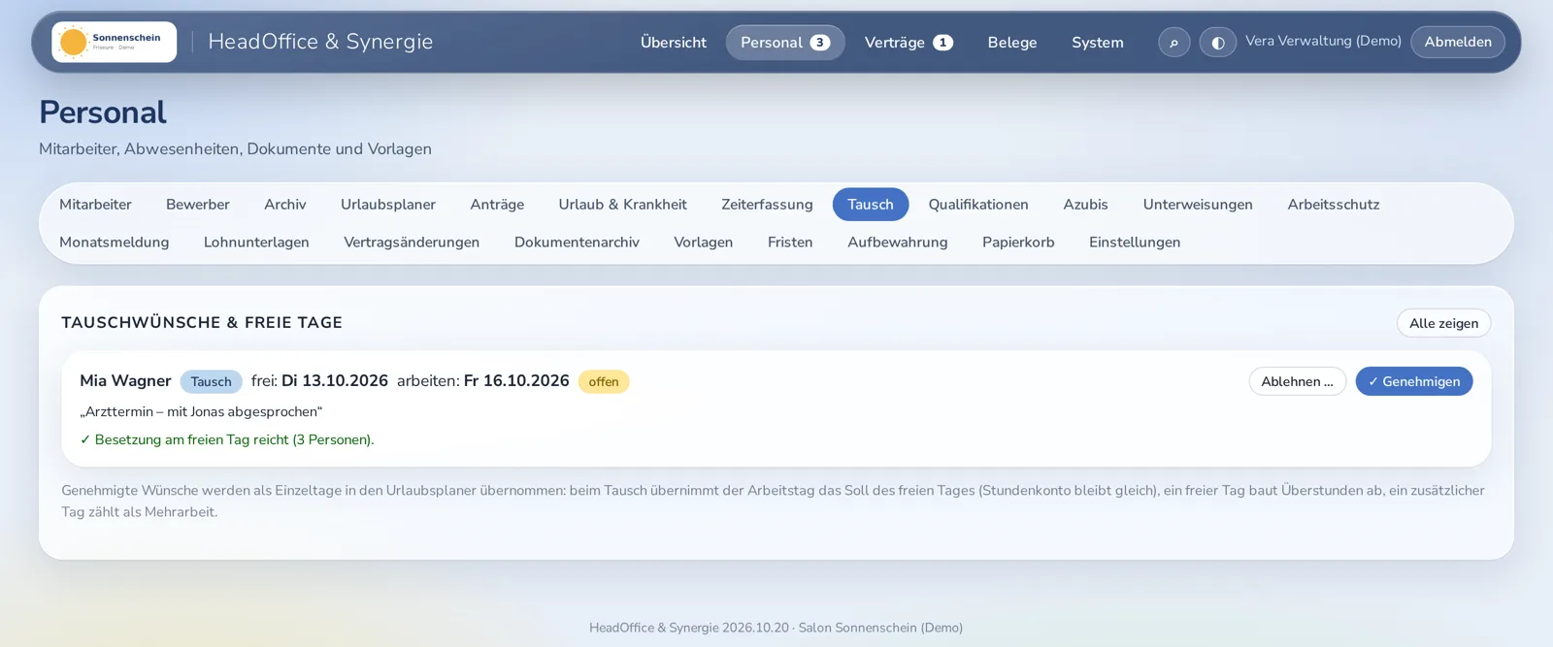Switch to the Mitarbeiter tab
The height and width of the screenshot is (647, 1553).
click(x=95, y=205)
